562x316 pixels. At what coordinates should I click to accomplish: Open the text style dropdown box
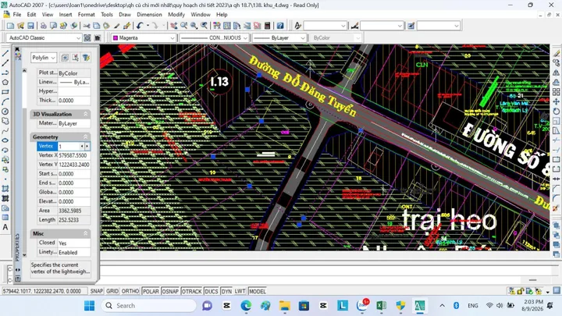coord(325,26)
